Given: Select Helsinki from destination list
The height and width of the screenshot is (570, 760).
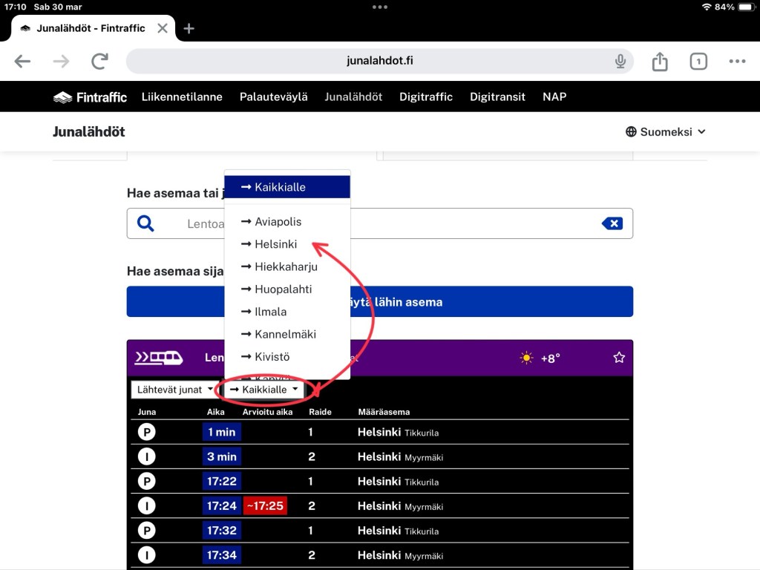Looking at the screenshot, I should pos(275,244).
